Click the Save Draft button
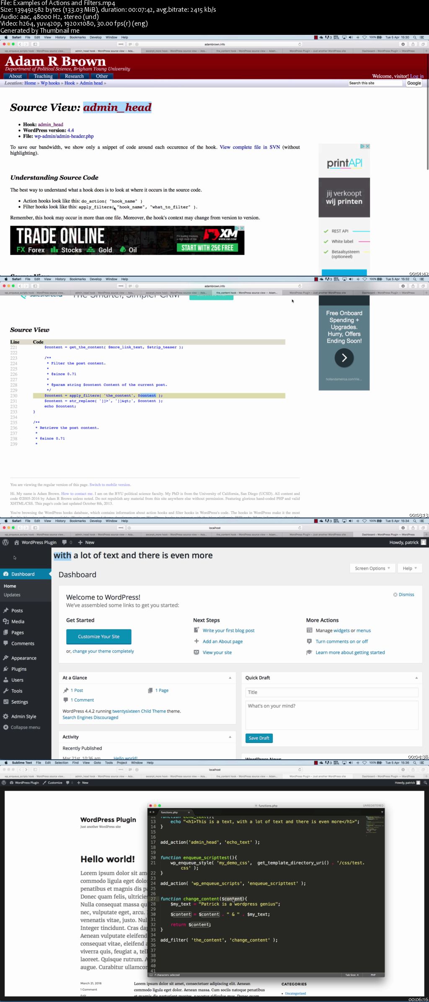 click(x=259, y=738)
